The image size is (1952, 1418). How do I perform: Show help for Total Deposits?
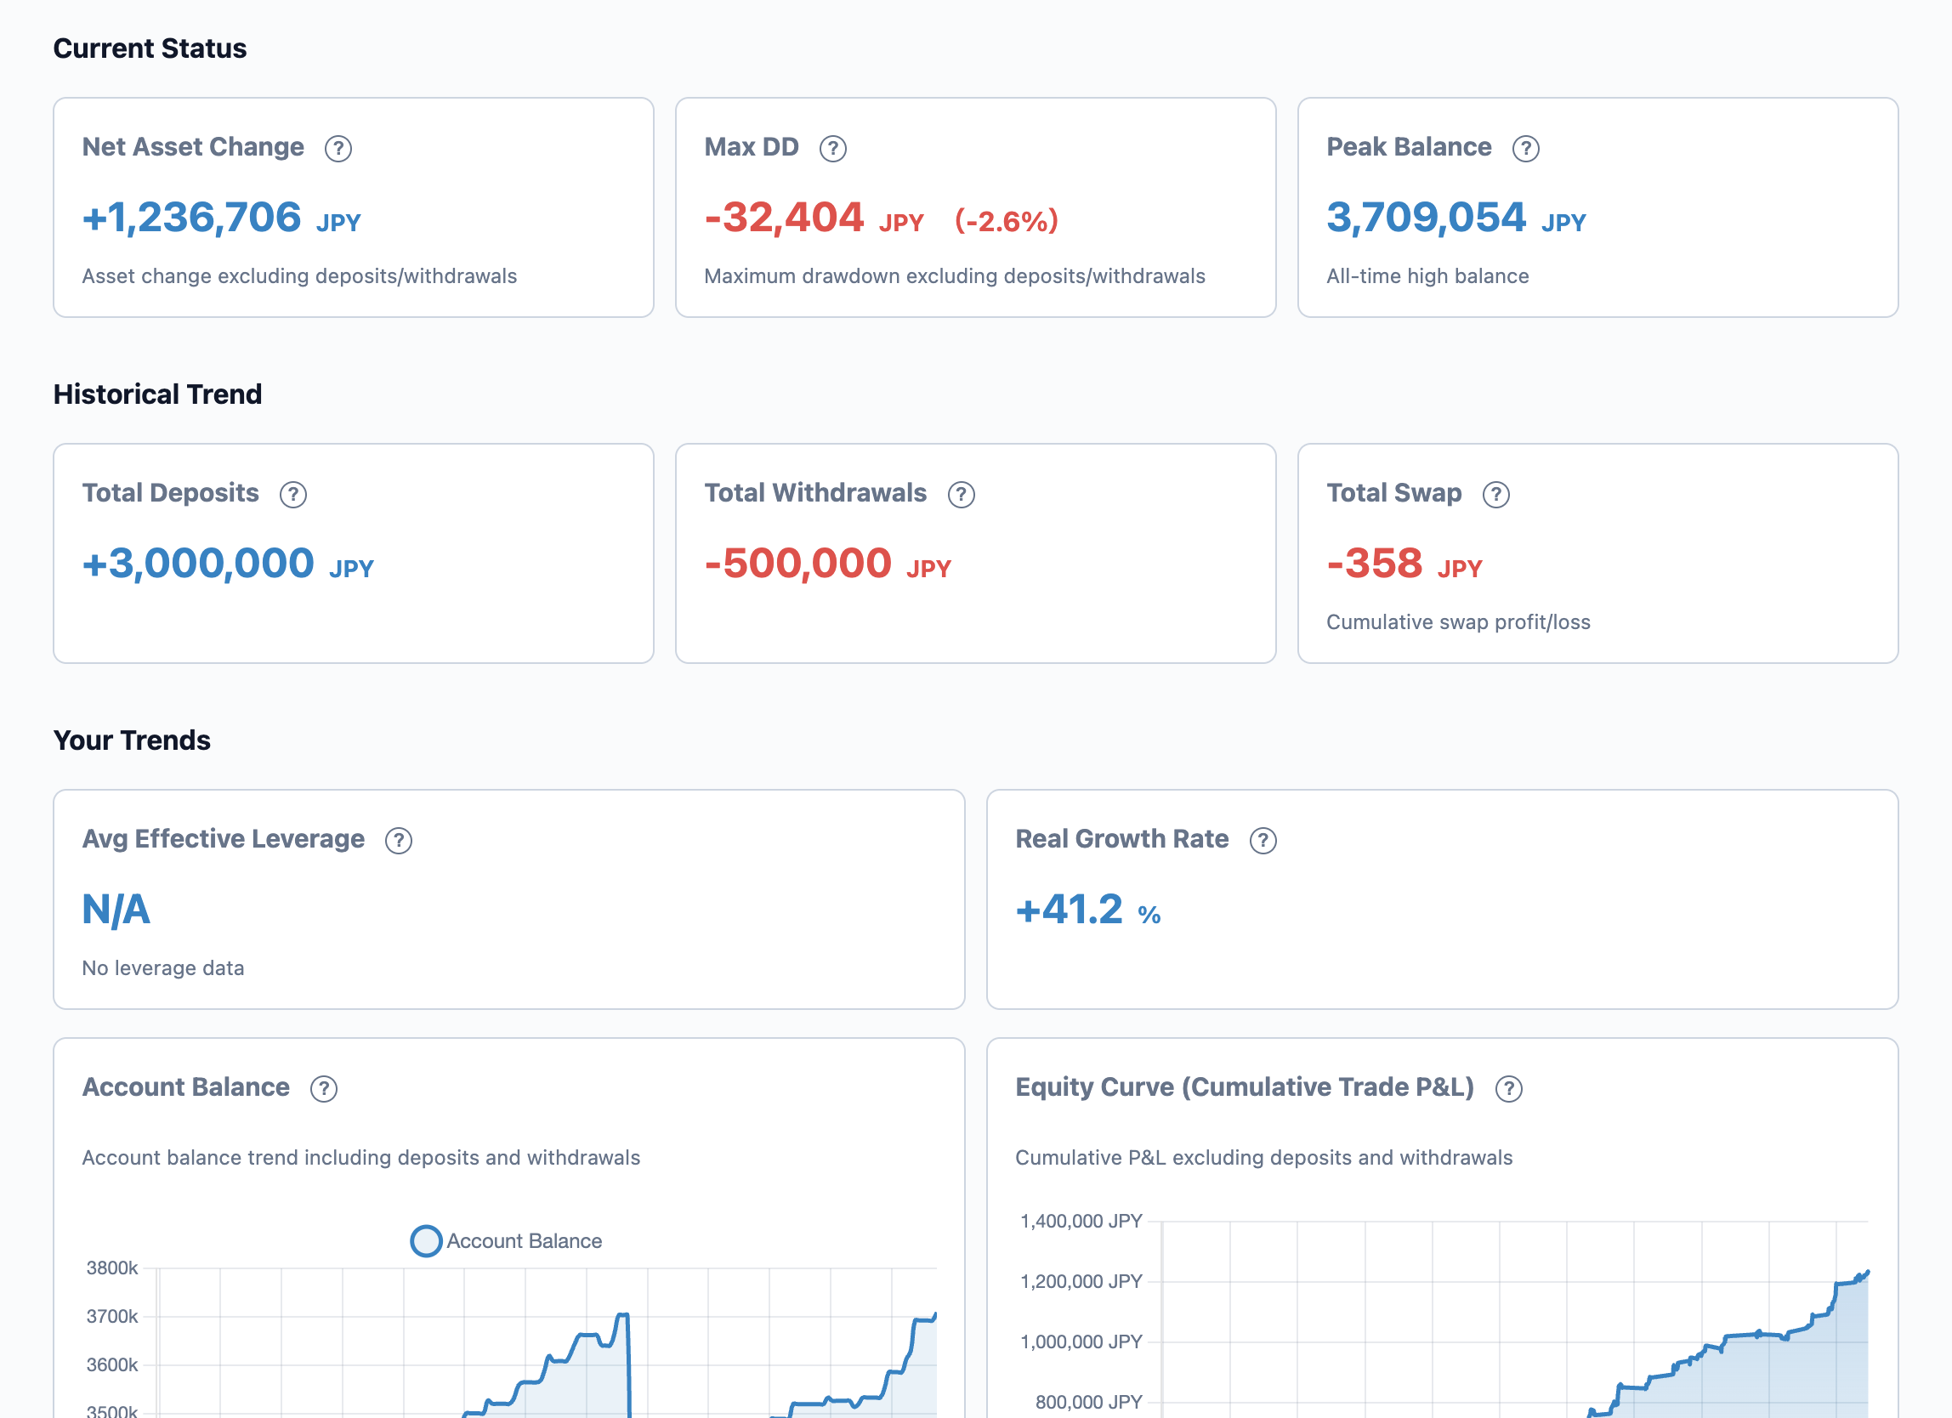293,495
